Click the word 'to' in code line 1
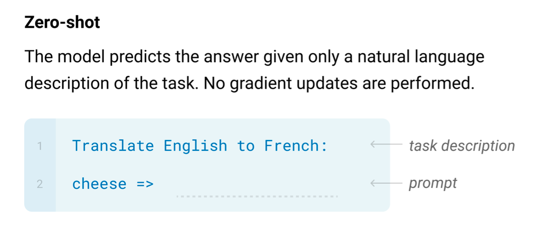 [246, 146]
